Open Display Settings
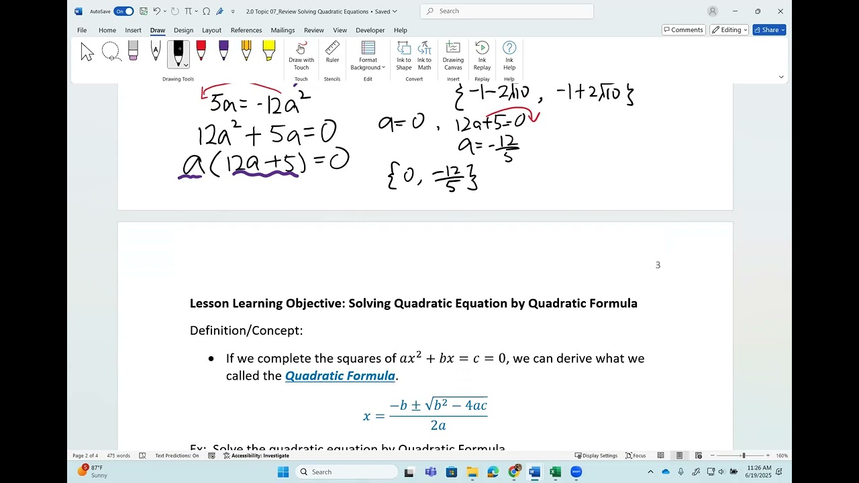859x483 pixels. [x=596, y=455]
